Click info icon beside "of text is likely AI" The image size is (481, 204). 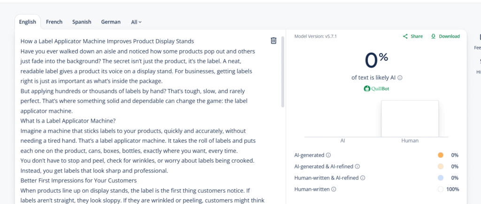click(400, 78)
